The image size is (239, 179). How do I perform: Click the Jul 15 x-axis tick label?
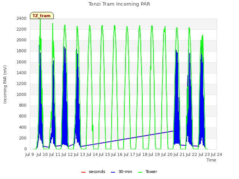pyautogui.click(x=105, y=155)
